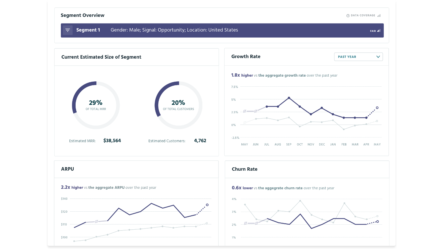Click the FAIR coverage bars icon in the segment bar
The height and width of the screenshot is (249, 443).
click(379, 31)
